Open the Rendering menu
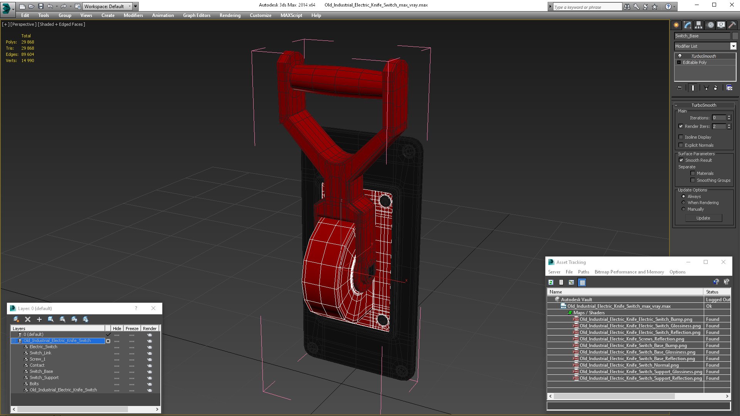Viewport: 740px width, 416px height. 230,15
